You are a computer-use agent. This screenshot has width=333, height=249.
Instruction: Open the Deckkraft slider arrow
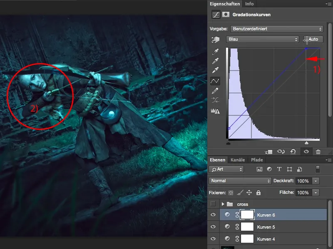click(x=316, y=181)
